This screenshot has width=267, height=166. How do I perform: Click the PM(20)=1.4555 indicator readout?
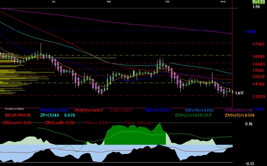[x=54, y=110]
